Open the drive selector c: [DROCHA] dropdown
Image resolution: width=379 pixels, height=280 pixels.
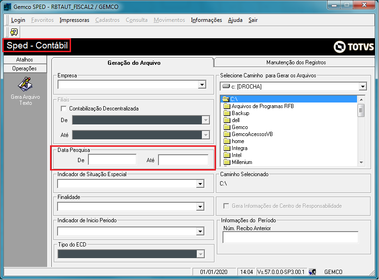363,87
